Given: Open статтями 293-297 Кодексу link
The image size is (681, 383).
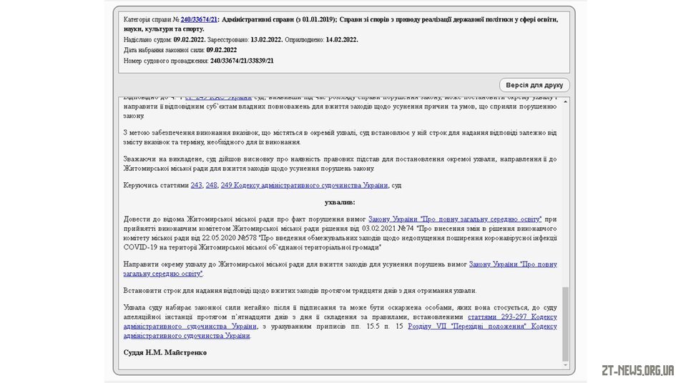Looking at the screenshot, I should (512, 317).
